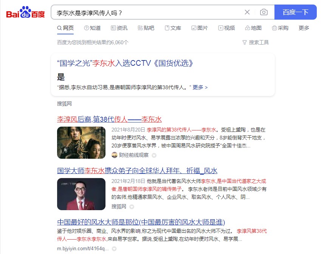327x254 pixels.
Task: Click the m.bjyiyin.com source URL
Action: 83,249
